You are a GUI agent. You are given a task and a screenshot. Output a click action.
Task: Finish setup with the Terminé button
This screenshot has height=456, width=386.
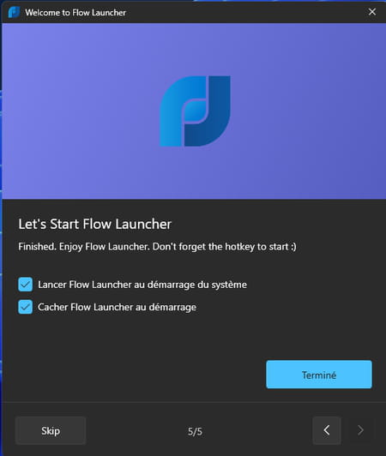tap(319, 375)
